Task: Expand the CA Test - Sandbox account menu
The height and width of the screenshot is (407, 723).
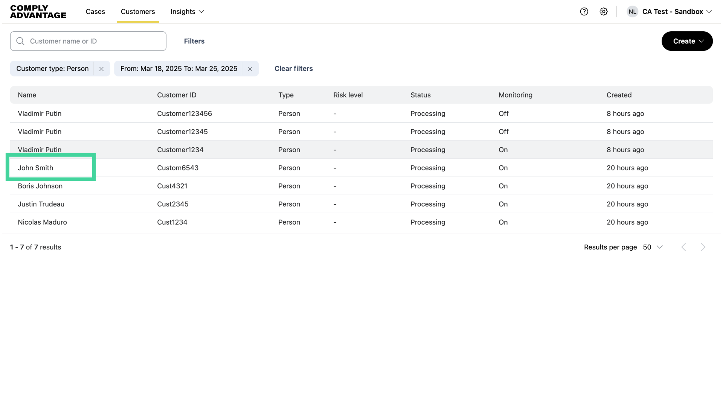Action: pos(677,12)
